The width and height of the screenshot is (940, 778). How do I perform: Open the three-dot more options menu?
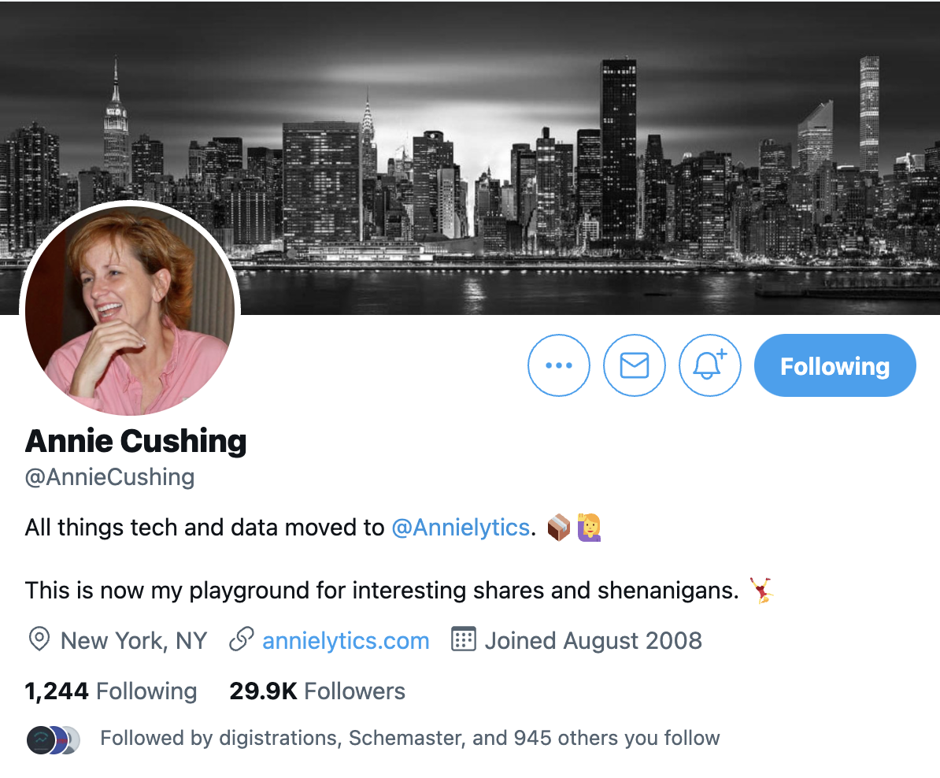[559, 365]
